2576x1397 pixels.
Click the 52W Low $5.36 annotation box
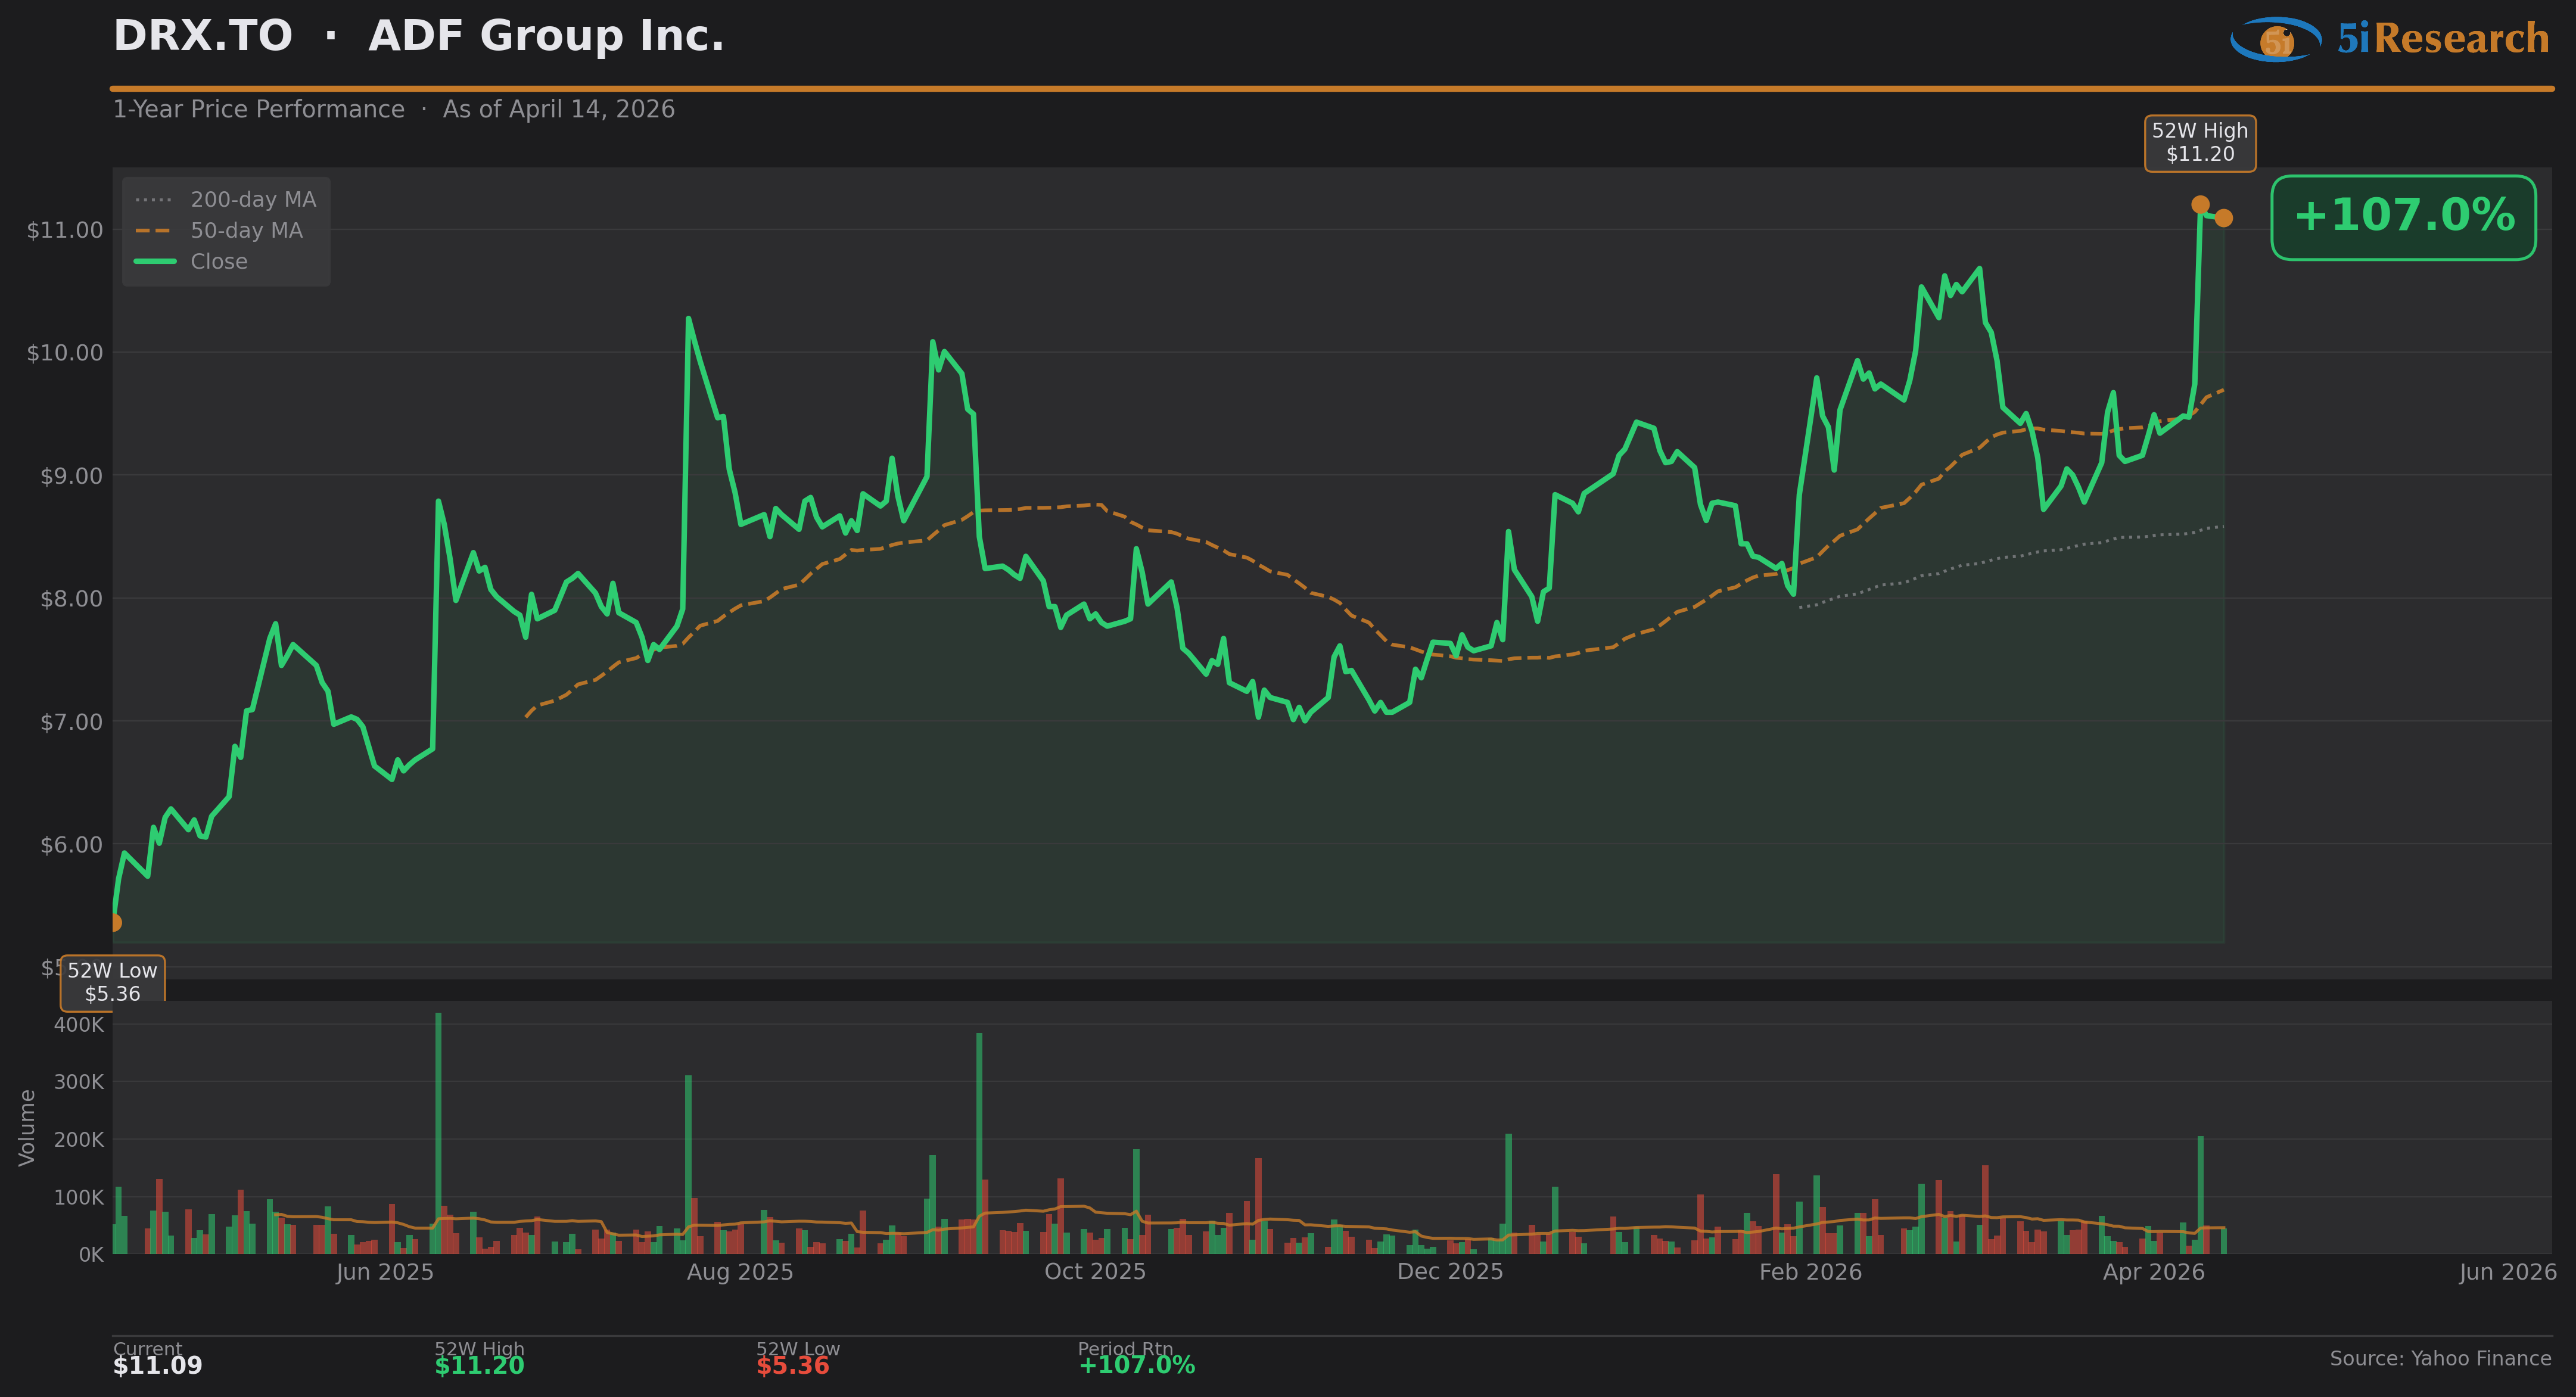tap(112, 982)
